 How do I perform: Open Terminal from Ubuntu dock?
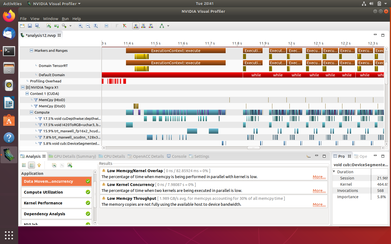pyautogui.click(x=9, y=51)
